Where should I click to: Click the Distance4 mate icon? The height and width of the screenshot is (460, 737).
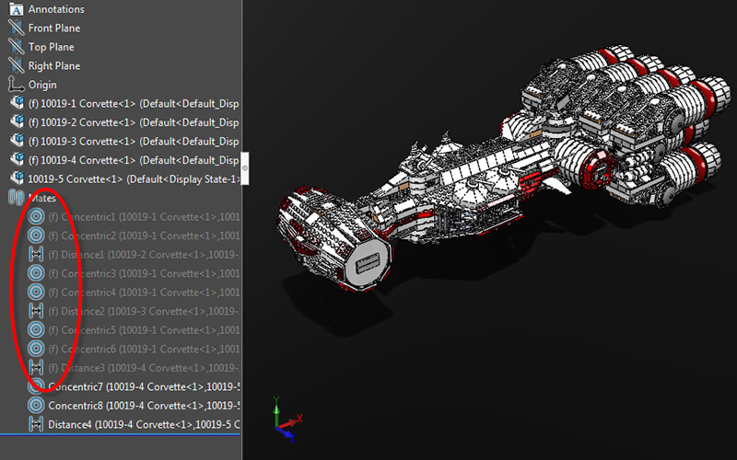pyautogui.click(x=36, y=424)
